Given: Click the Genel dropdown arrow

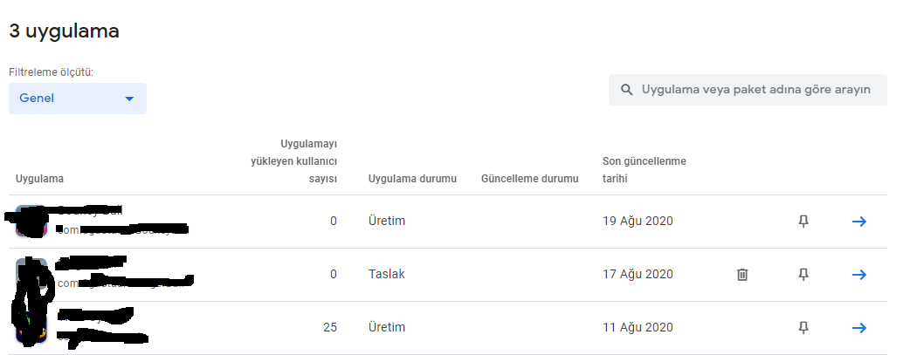Looking at the screenshot, I should click(x=129, y=99).
